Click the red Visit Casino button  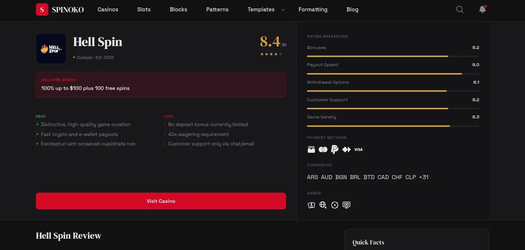pyautogui.click(x=161, y=201)
